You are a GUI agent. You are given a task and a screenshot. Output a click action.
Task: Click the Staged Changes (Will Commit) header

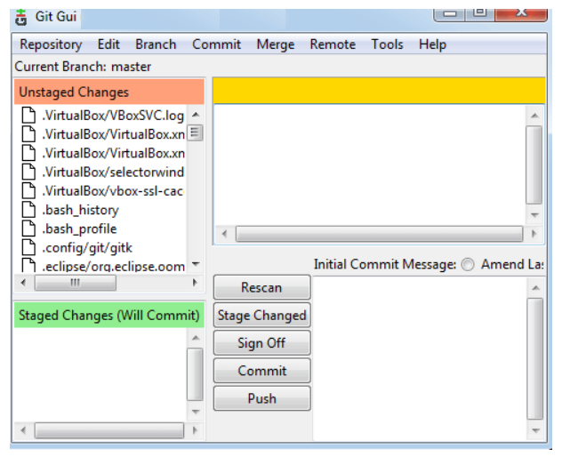click(109, 315)
